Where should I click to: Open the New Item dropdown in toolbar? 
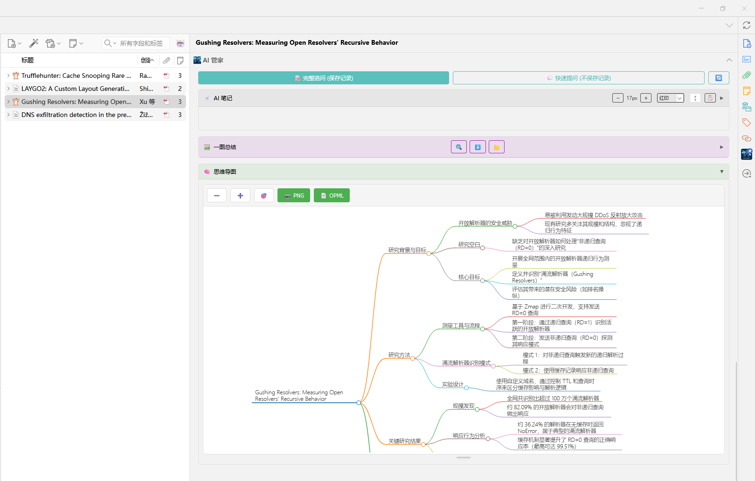(x=14, y=43)
